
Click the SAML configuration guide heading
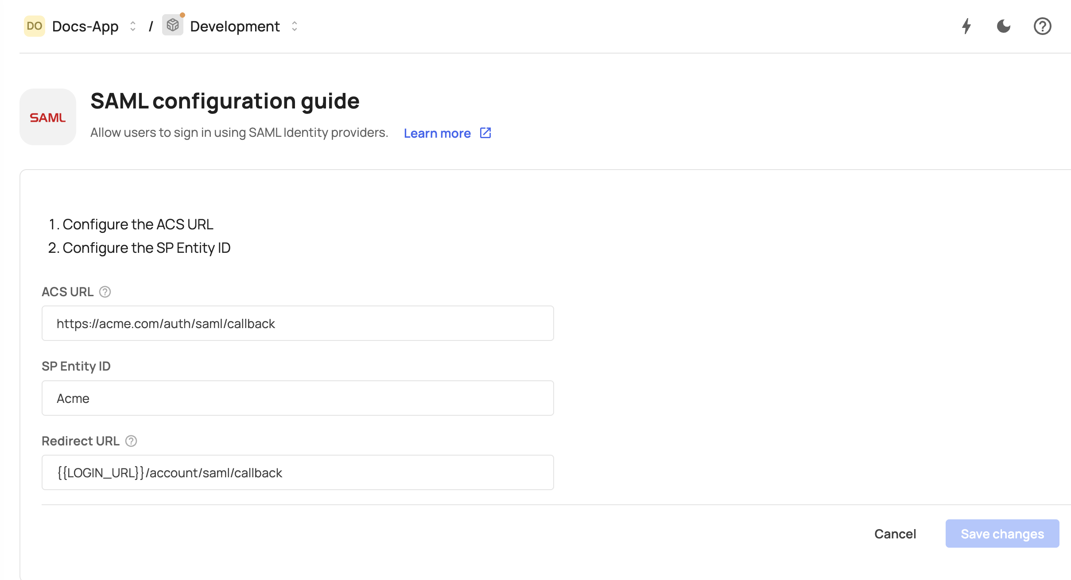[225, 101]
